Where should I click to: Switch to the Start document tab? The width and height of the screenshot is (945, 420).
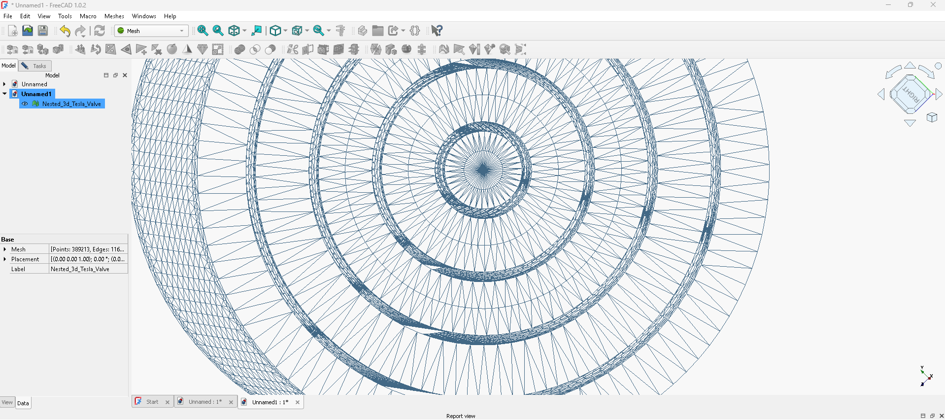[152, 402]
